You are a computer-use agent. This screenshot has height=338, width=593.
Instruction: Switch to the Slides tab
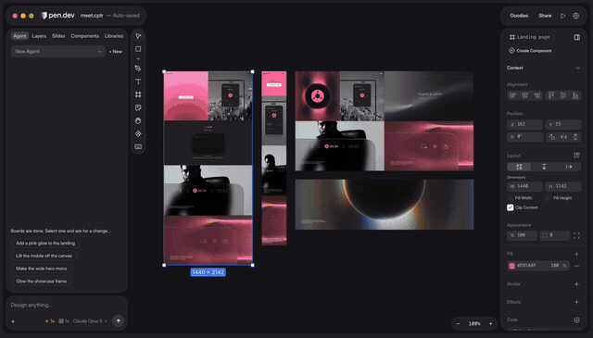tap(58, 36)
